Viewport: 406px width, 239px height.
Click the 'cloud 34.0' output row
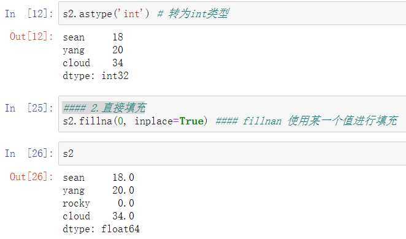[x=98, y=216]
